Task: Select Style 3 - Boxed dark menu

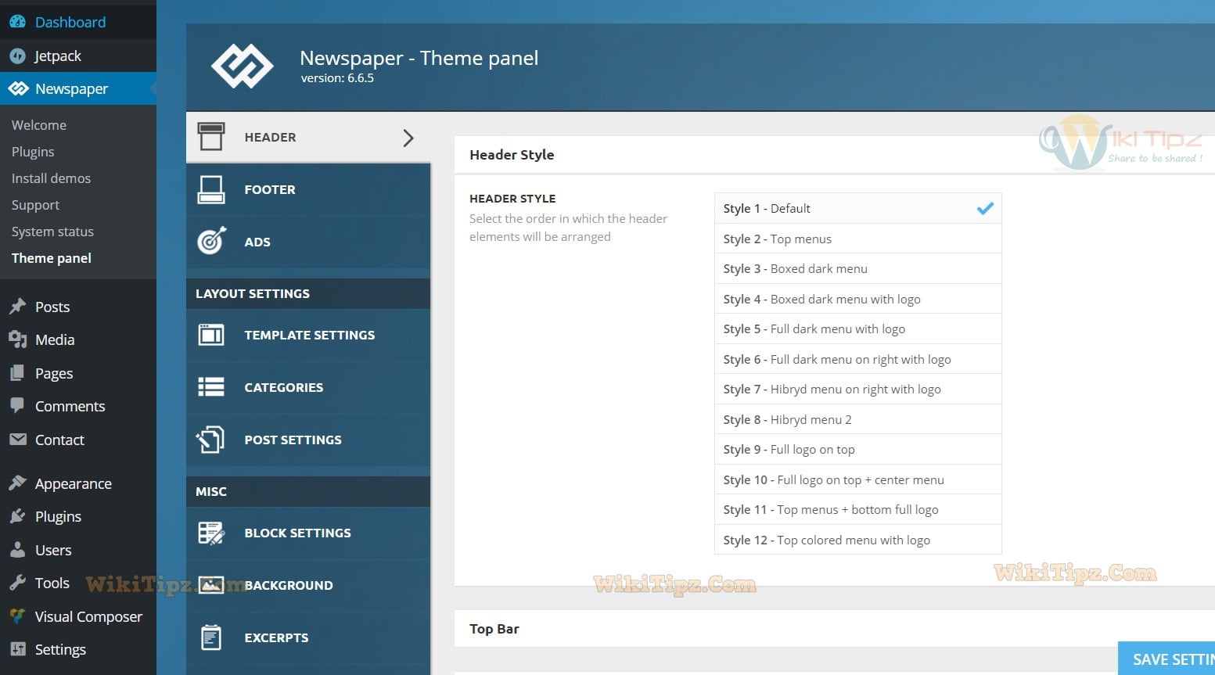Action: [x=857, y=268]
